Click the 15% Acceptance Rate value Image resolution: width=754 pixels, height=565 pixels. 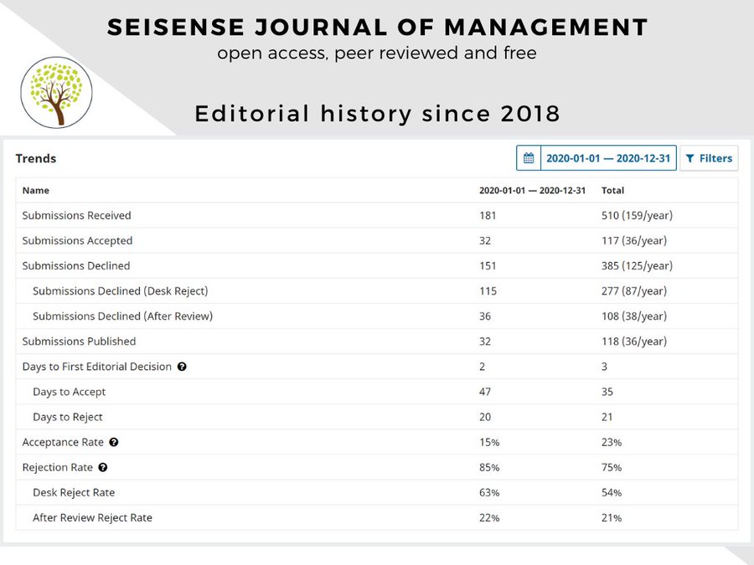(489, 442)
